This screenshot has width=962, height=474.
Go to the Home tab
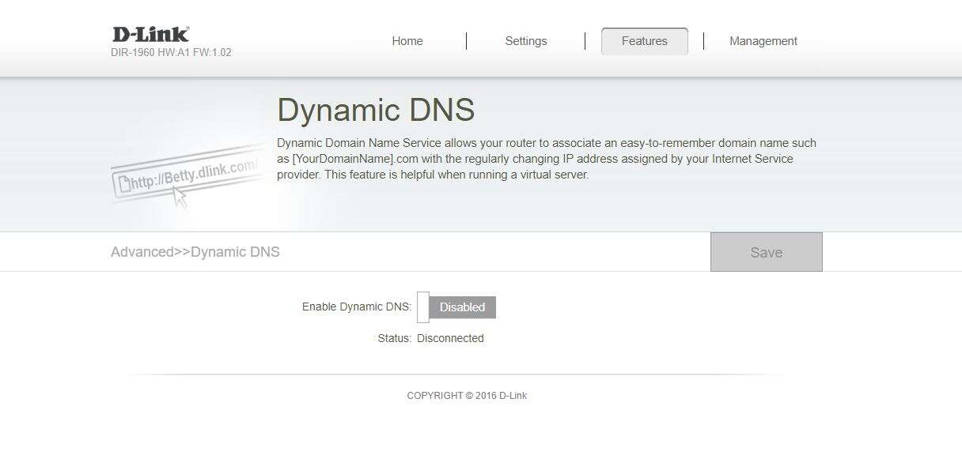coord(407,41)
